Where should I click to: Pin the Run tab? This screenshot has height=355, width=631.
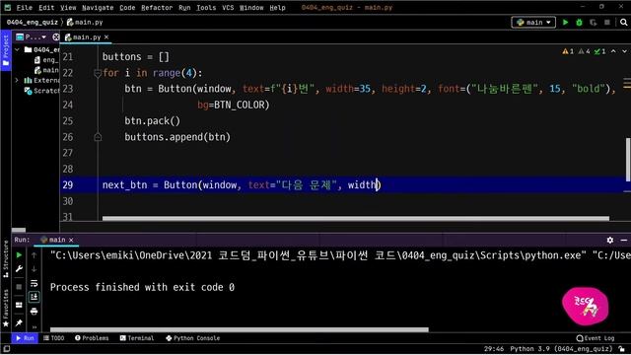pyautogui.click(x=19, y=322)
